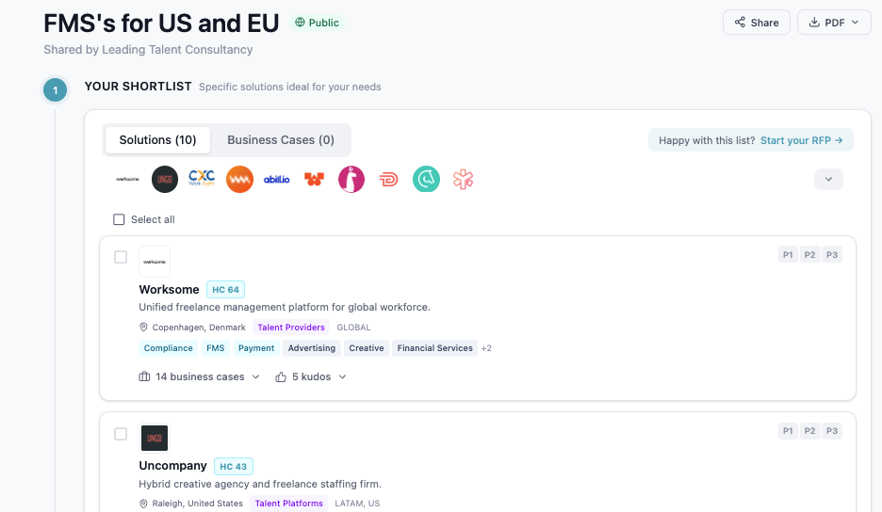Click the 'LATAM, US' region text
The height and width of the screenshot is (512, 882).
click(357, 504)
